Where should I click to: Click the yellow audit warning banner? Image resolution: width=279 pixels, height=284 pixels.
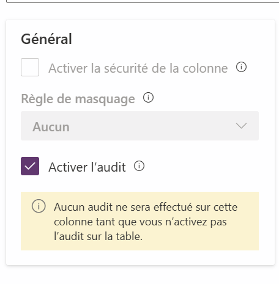(139, 221)
